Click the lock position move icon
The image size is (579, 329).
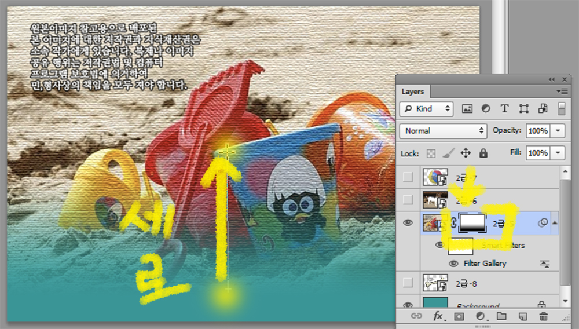[x=466, y=153]
